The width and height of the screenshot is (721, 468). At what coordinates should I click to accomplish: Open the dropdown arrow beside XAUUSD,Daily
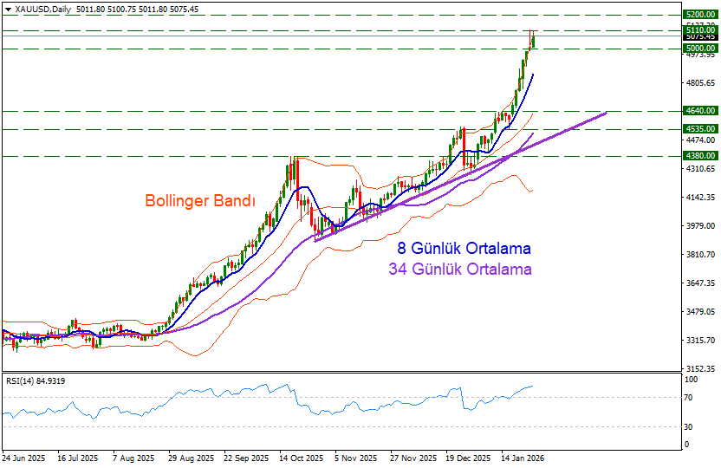tap(8, 9)
